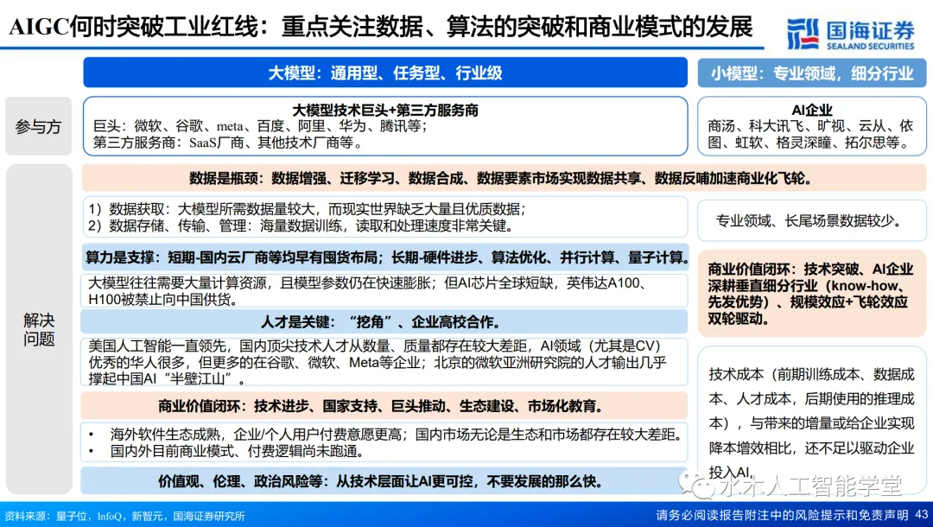Image resolution: width=933 pixels, height=527 pixels.
Task: Click the '商汤、科大讯飞、旷视' company list
Action: pos(809,135)
